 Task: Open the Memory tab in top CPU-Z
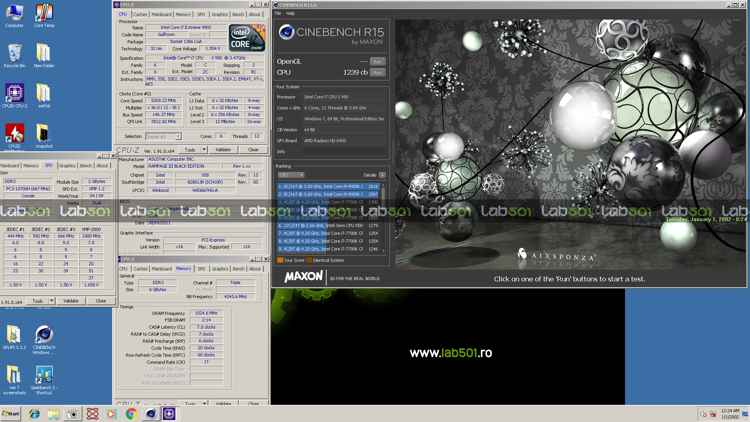tap(183, 14)
